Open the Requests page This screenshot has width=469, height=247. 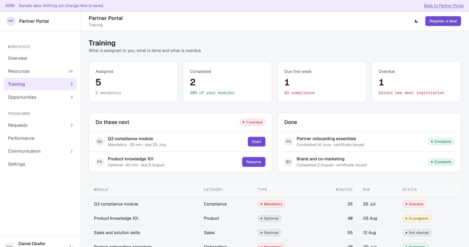pos(40,125)
